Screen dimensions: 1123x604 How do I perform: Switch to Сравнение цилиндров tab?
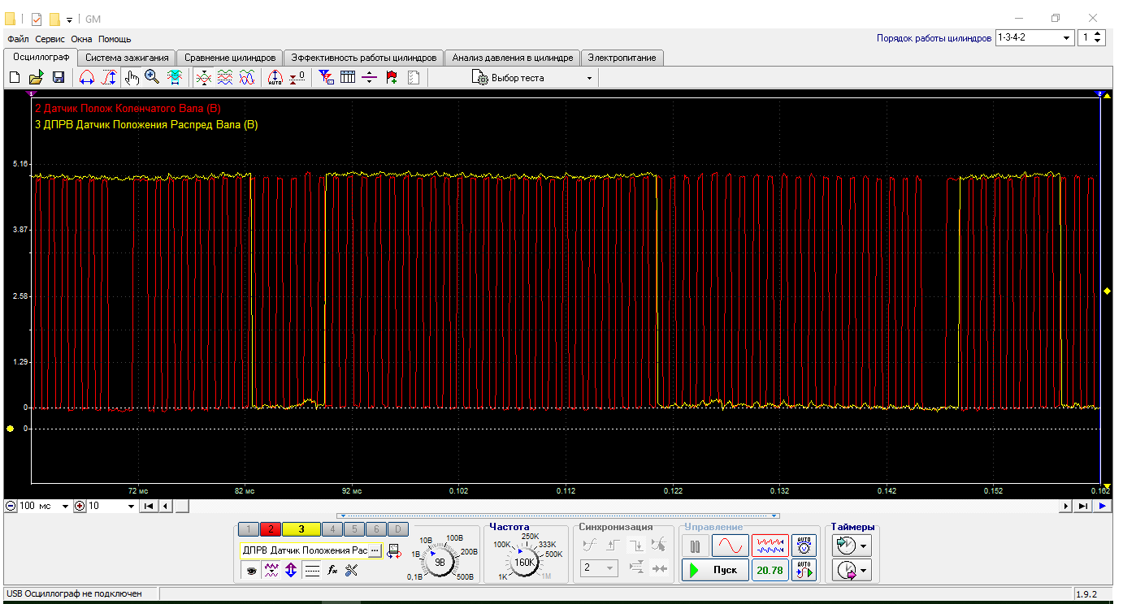230,58
